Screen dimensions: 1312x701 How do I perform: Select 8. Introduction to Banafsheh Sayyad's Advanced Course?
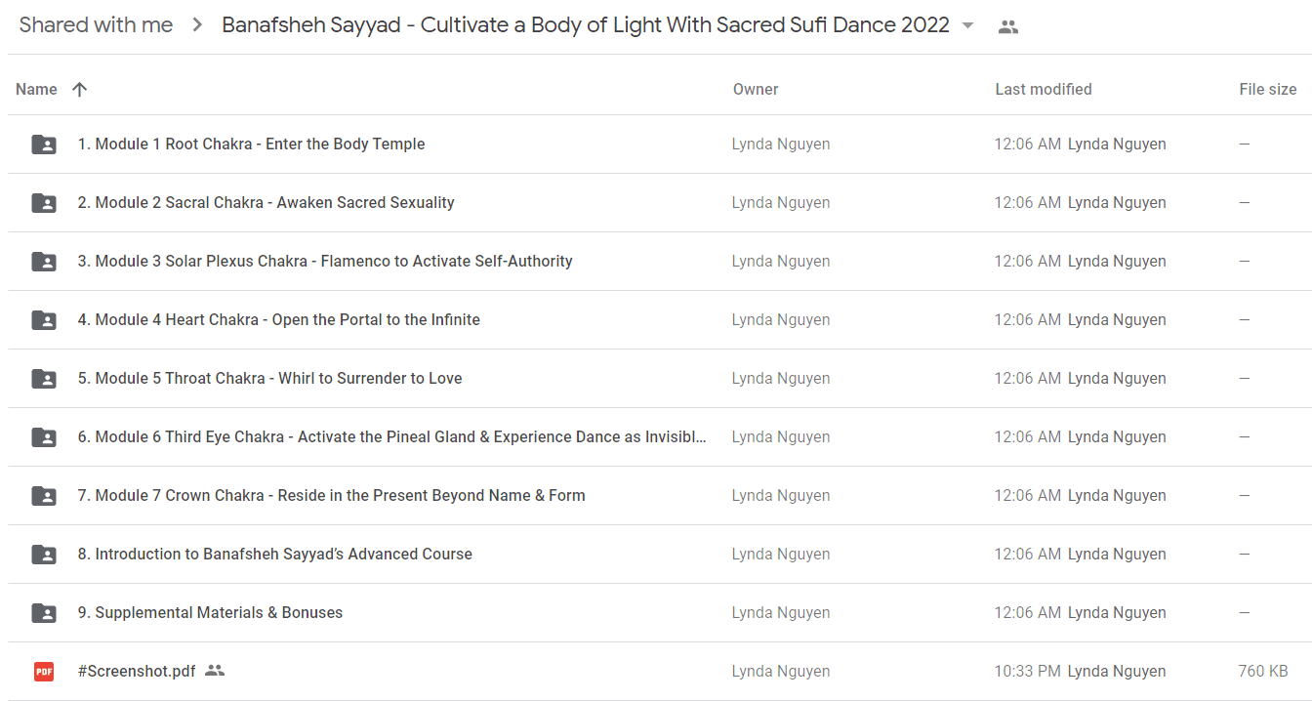[274, 554]
